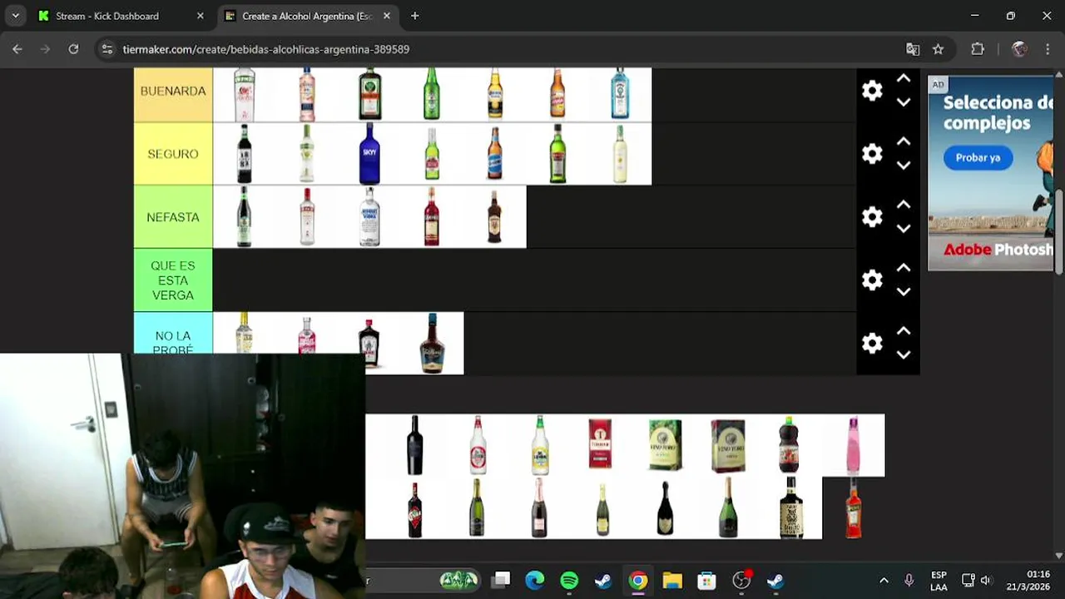Viewport: 1065px width, 599px height.
Task: Select green Vino Toro carton
Action: [x=665, y=445]
